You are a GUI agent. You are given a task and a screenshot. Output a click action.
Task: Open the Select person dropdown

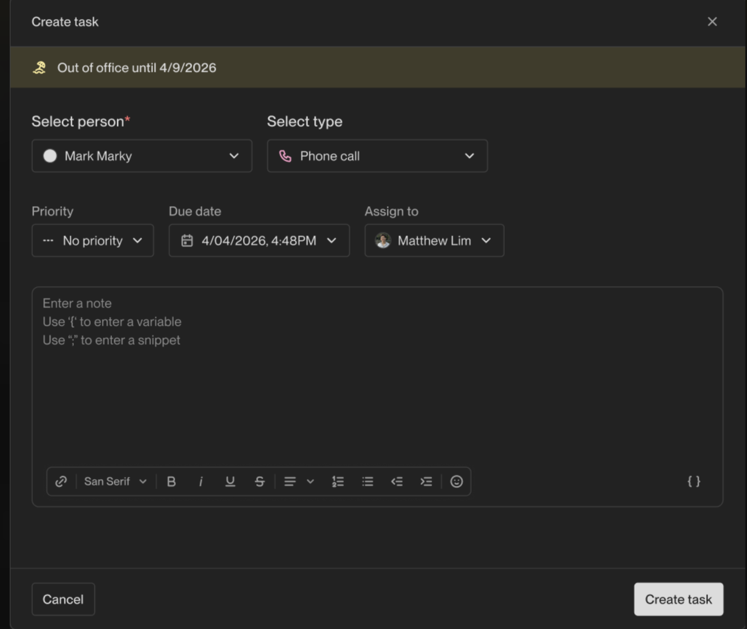click(x=142, y=156)
